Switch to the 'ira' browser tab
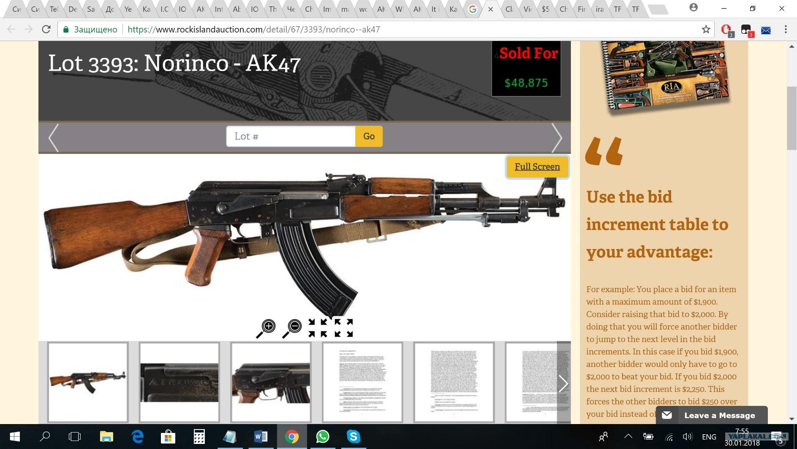This screenshot has width=797, height=449. coord(600,9)
